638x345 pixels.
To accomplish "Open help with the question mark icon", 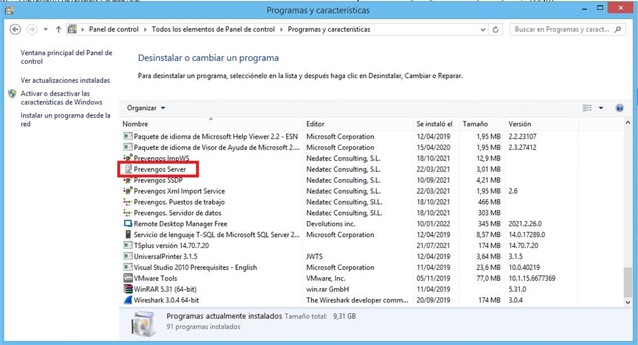I will (619, 108).
